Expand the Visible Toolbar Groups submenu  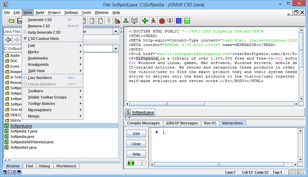point(53,97)
